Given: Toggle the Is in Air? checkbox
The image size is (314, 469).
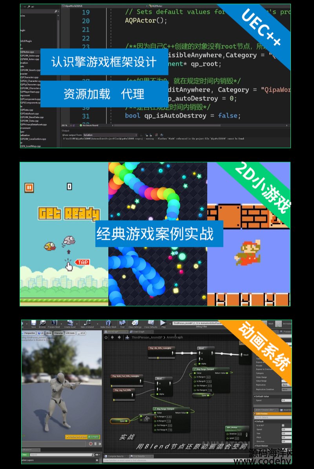Looking at the screenshot, I should pos(283,425).
